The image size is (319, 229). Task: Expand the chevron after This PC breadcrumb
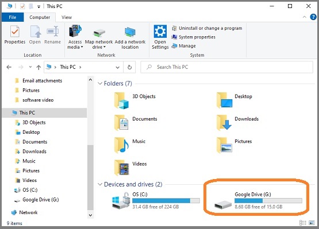tap(80, 67)
